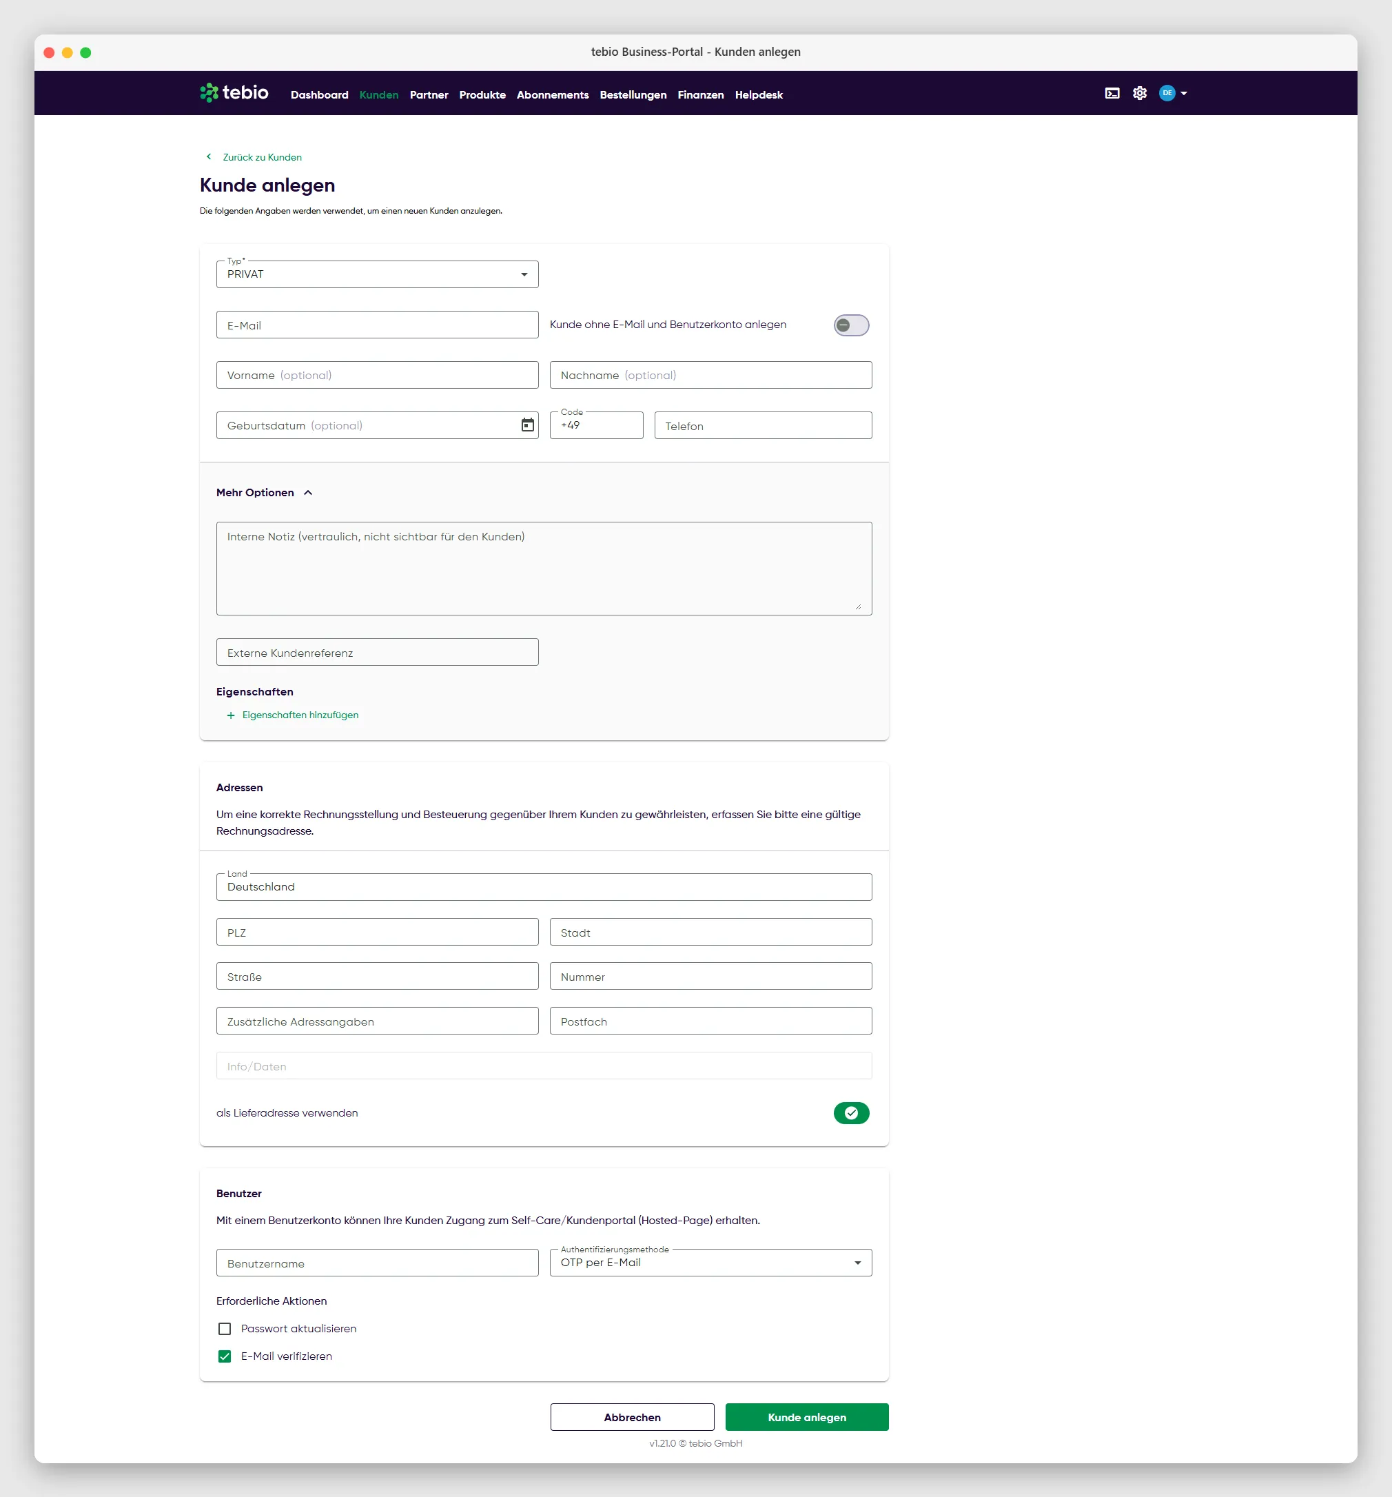The image size is (1392, 1497).
Task: Open the console terminal icon in header
Action: [1112, 93]
